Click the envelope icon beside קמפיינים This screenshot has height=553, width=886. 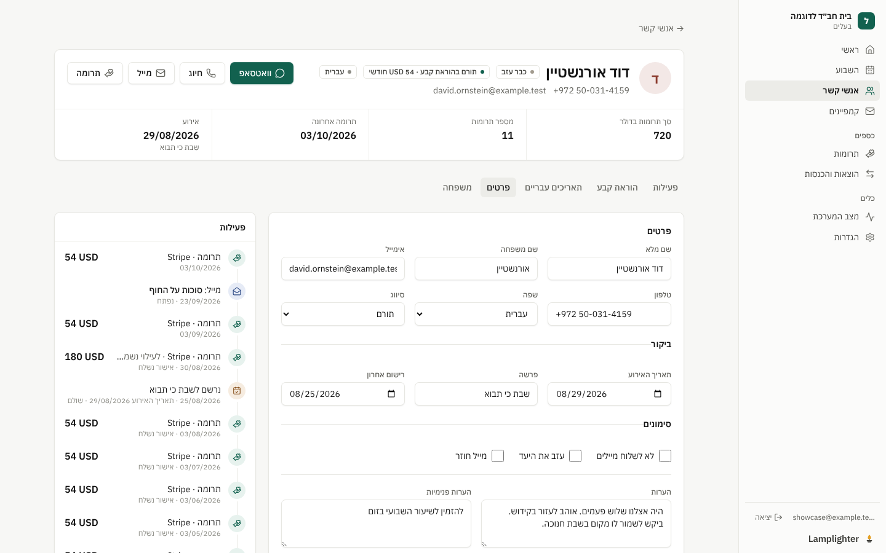click(870, 111)
